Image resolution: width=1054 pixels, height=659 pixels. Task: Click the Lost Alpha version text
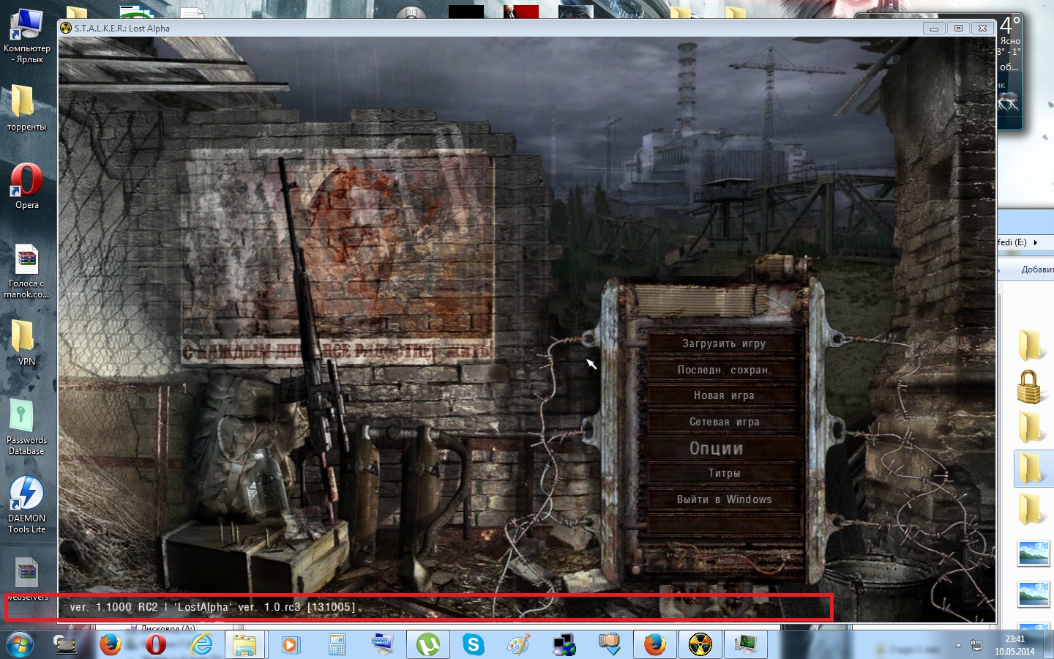[213, 607]
